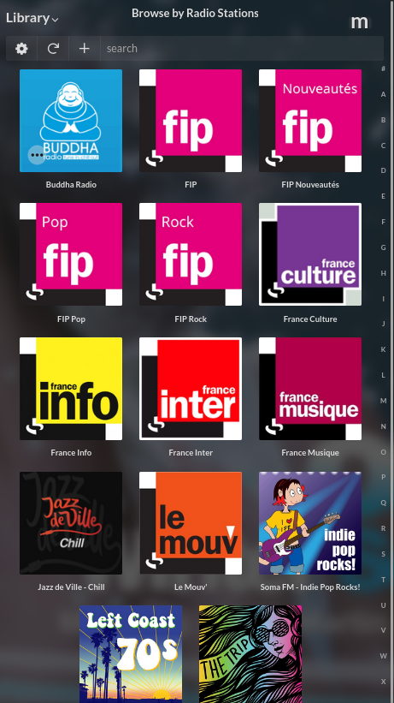Screen dimensions: 394x703
Task: Open the Left Coast 70s artwork
Action: [x=131, y=654]
